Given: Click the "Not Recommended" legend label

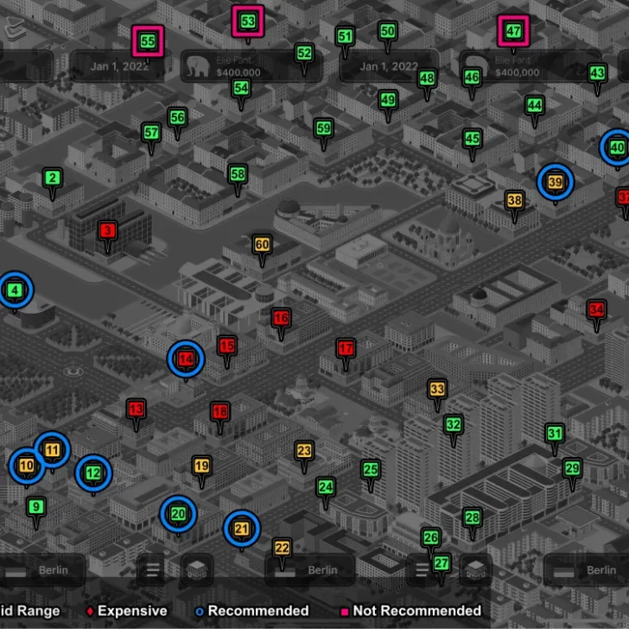Looking at the screenshot, I should click(416, 611).
